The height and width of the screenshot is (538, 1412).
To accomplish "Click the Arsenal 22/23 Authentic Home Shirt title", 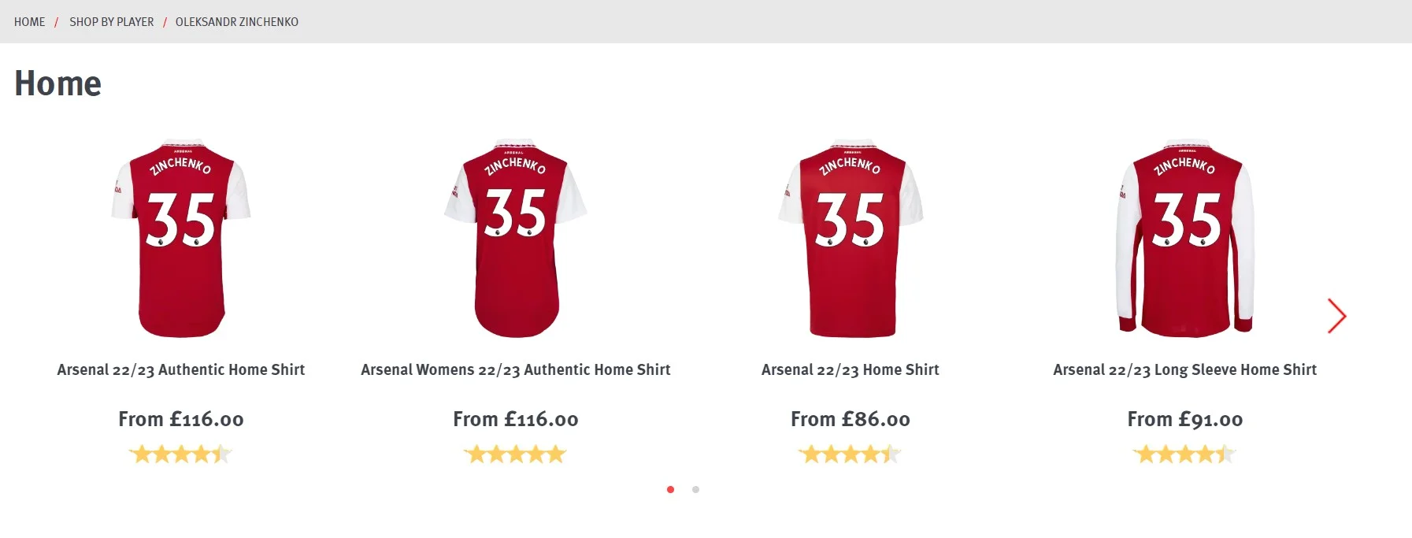I will (181, 369).
